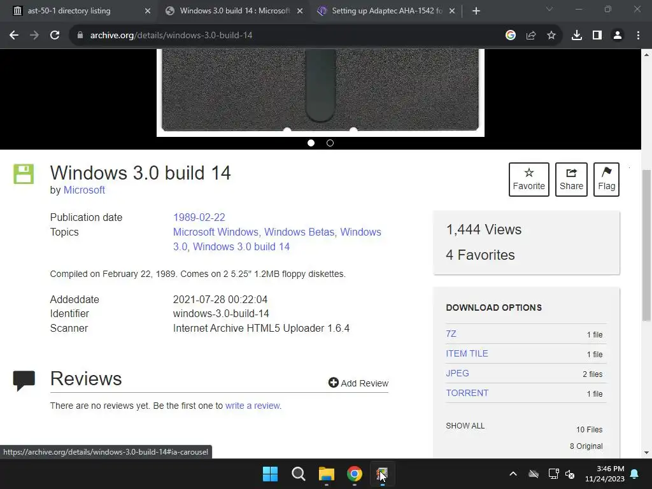Close the ast-50-1 directory listing tab
The image size is (652, 489).
click(148, 11)
